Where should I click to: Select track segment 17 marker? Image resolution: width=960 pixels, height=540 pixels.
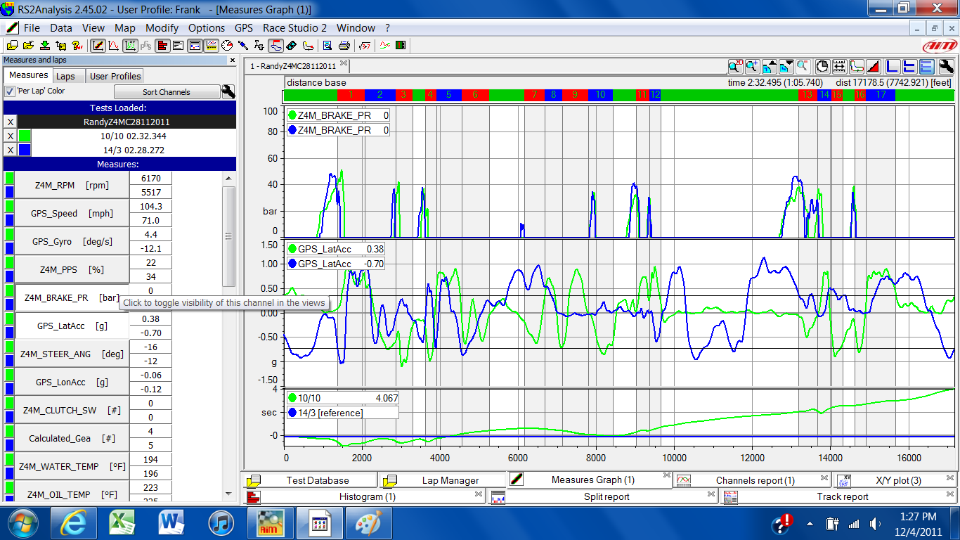881,94
